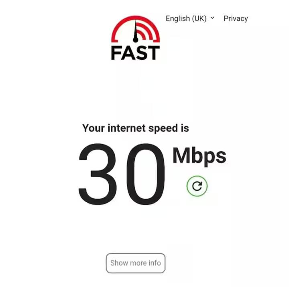This screenshot has height=287, width=289.
Task: Click the word 'English' in the header
Action: pyautogui.click(x=178, y=18)
